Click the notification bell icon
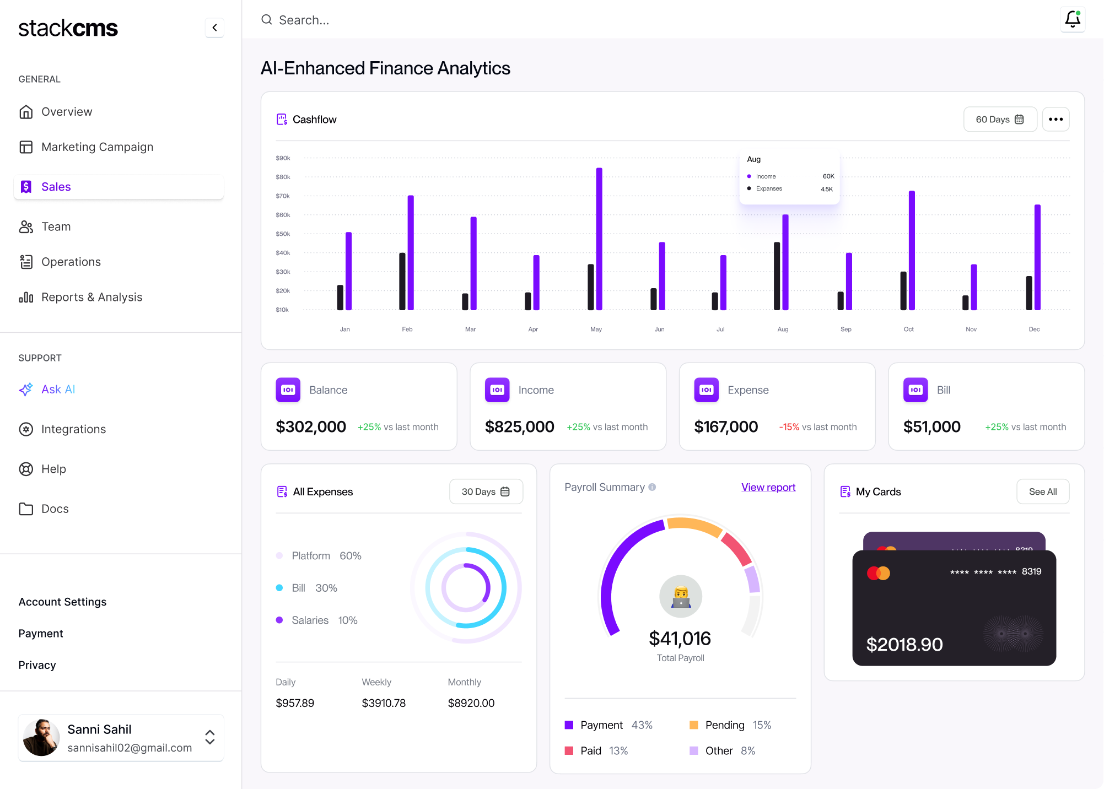The height and width of the screenshot is (789, 1104). pos(1072,19)
